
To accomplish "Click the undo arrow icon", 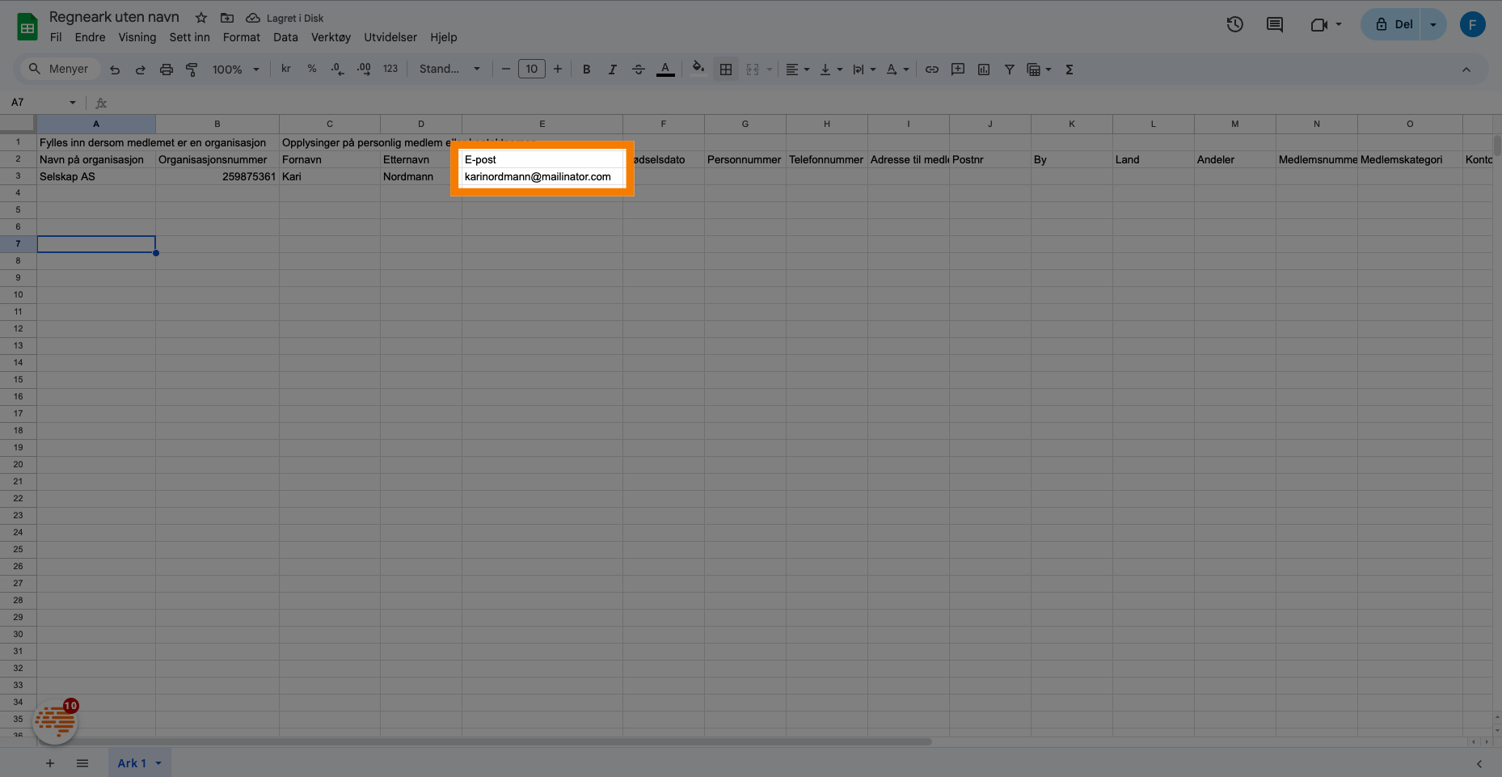I will (115, 70).
